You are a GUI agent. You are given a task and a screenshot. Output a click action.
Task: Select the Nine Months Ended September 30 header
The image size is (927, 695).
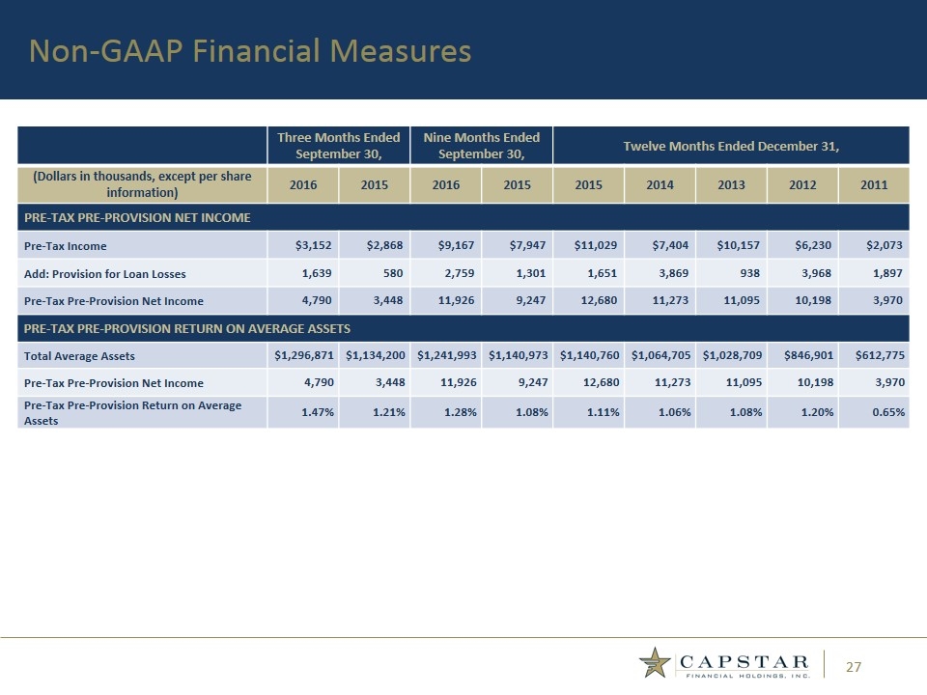481,146
